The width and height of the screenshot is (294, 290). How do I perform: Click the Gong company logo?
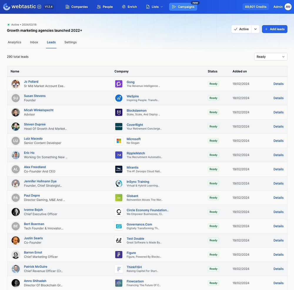(x=119, y=84)
